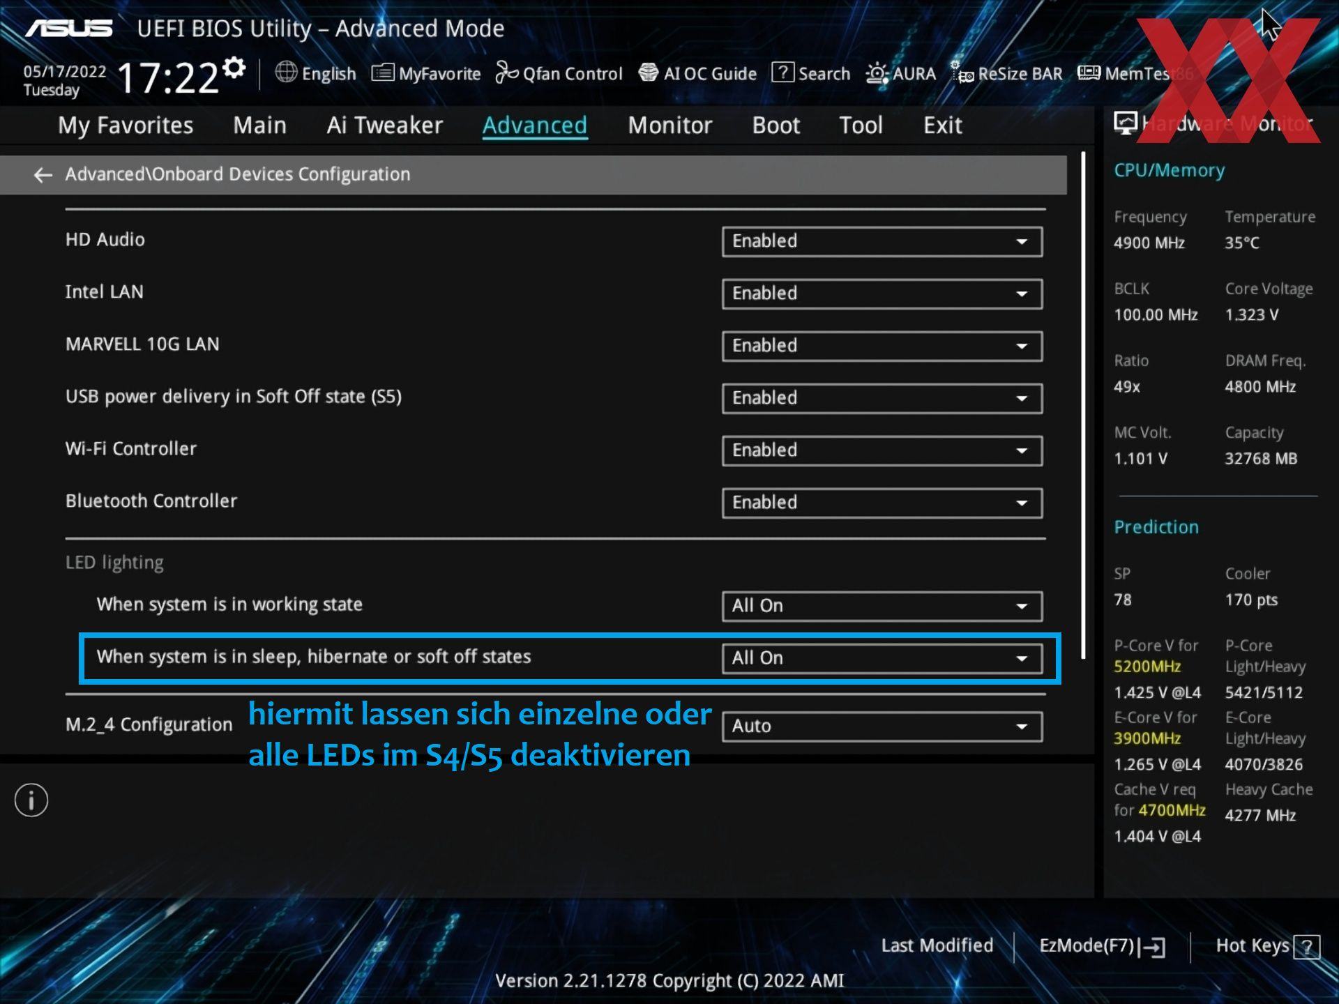Click the vertical scrollbar of settings list
This screenshot has width=1339, height=1004.
pos(1083,404)
